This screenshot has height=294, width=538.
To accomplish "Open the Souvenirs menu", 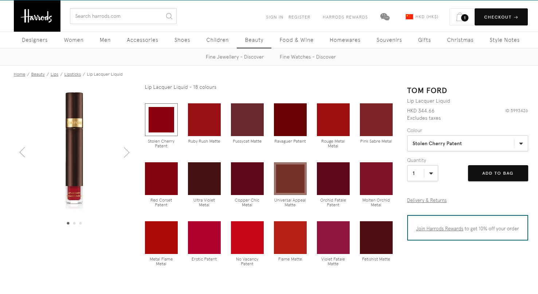I will (389, 40).
